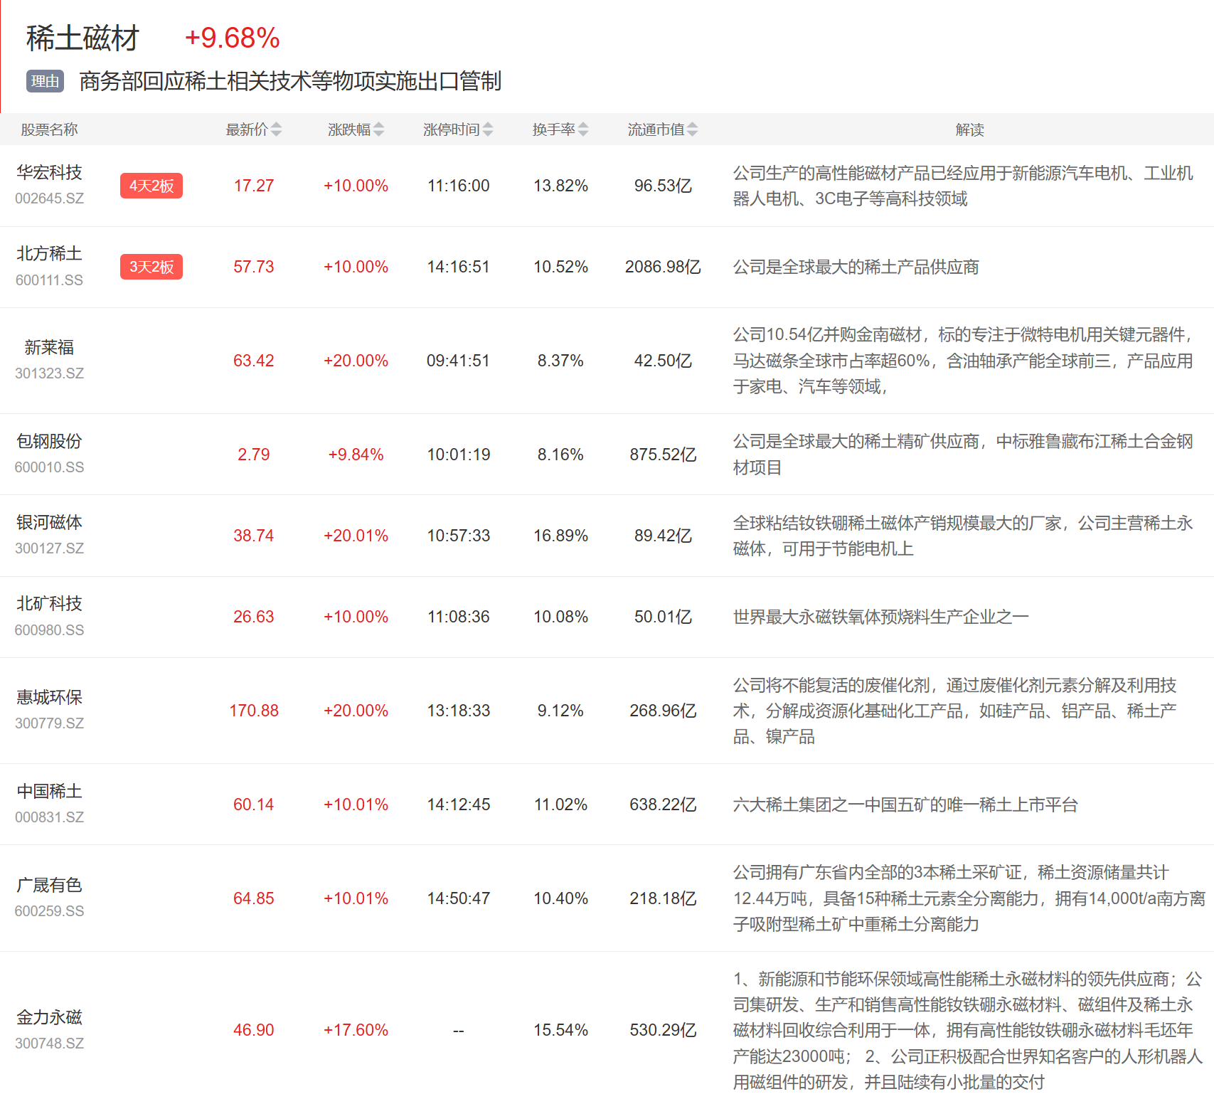
Task: Sort by 最新价 column arrows
Action: pos(277,129)
